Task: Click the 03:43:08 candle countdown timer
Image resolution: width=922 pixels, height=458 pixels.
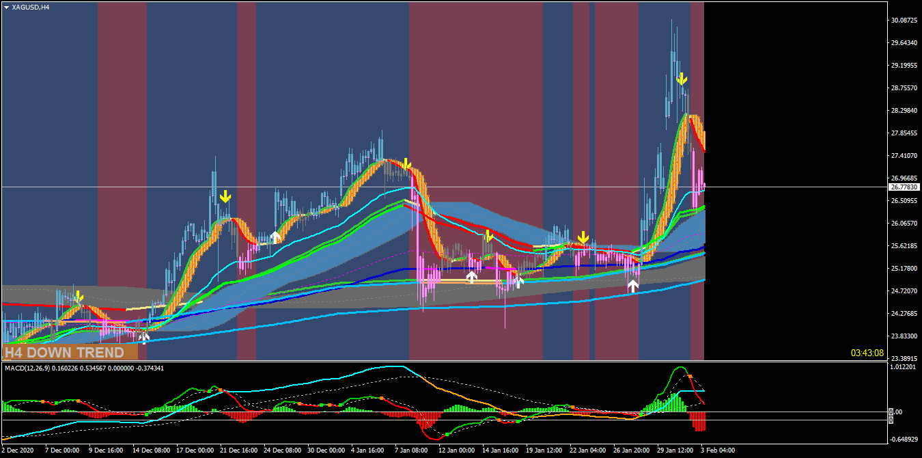Action: tap(867, 353)
